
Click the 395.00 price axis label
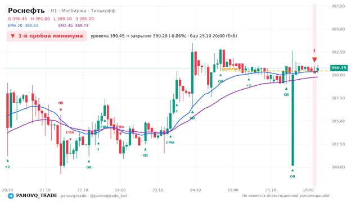point(338,29)
